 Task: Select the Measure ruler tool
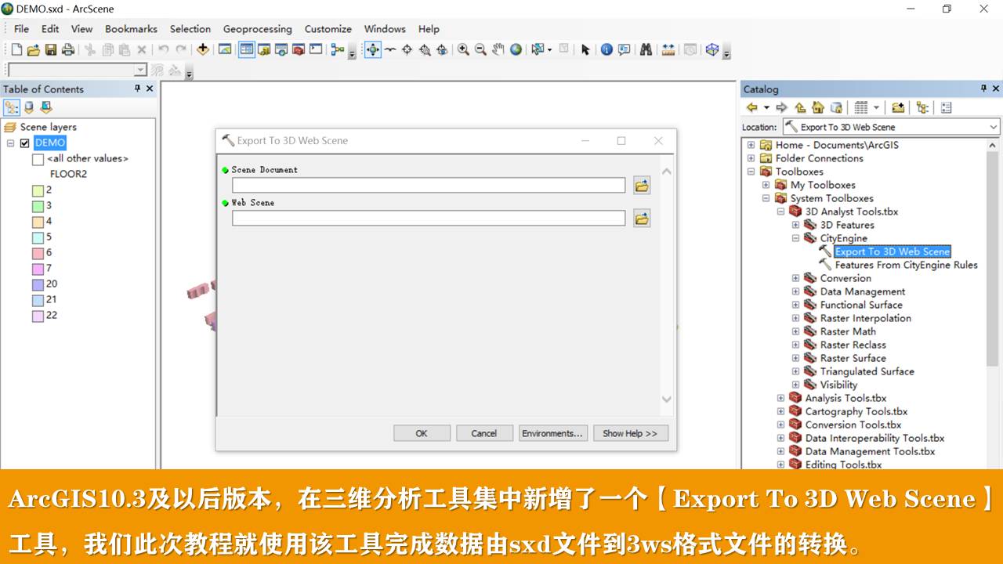pos(668,49)
